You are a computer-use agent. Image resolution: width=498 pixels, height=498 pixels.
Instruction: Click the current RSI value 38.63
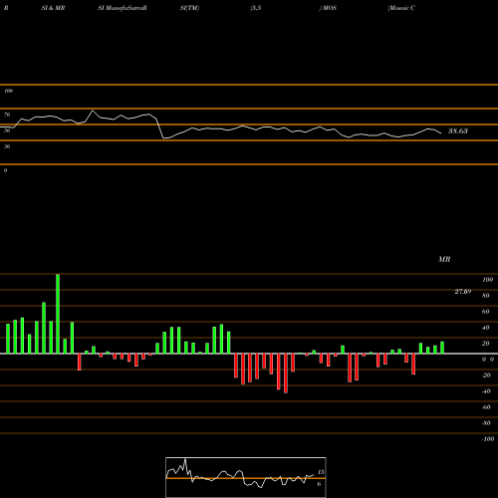pos(458,130)
